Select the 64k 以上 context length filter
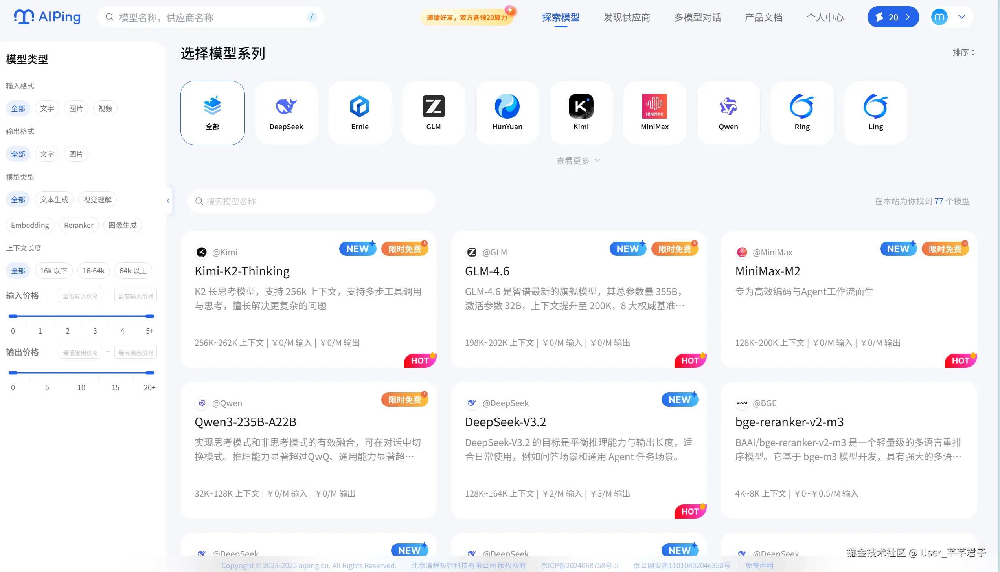Image resolution: width=1000 pixels, height=572 pixels. [133, 271]
